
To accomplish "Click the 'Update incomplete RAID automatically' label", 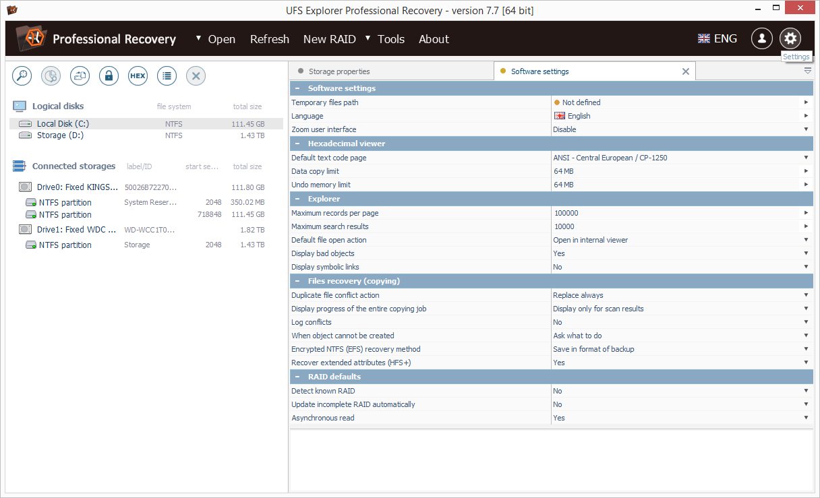I will click(x=353, y=404).
